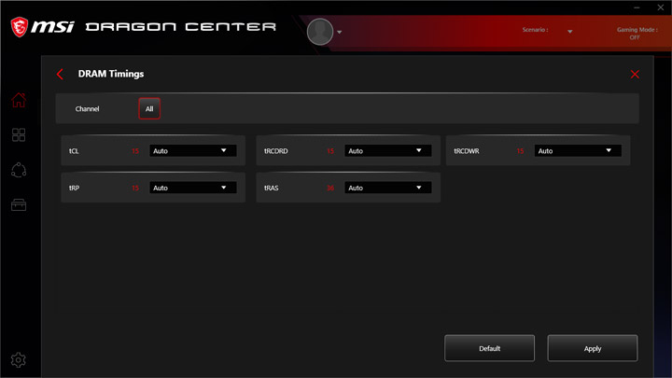The image size is (672, 378).
Task: Open the grid Features sidebar icon
Action: [19, 135]
